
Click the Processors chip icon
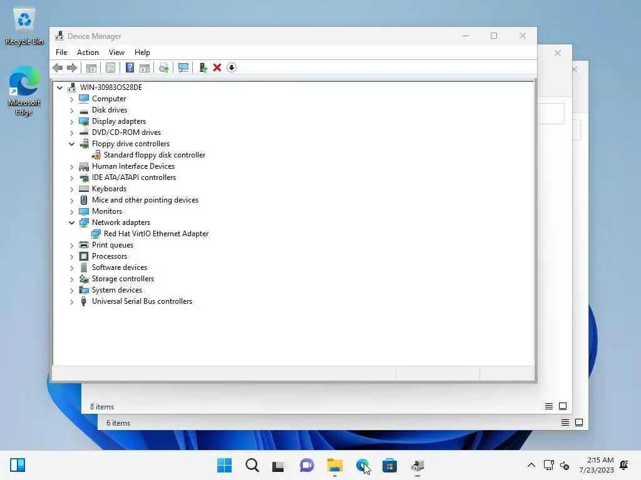84,256
